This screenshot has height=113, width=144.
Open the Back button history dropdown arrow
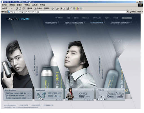tap(9, 8)
